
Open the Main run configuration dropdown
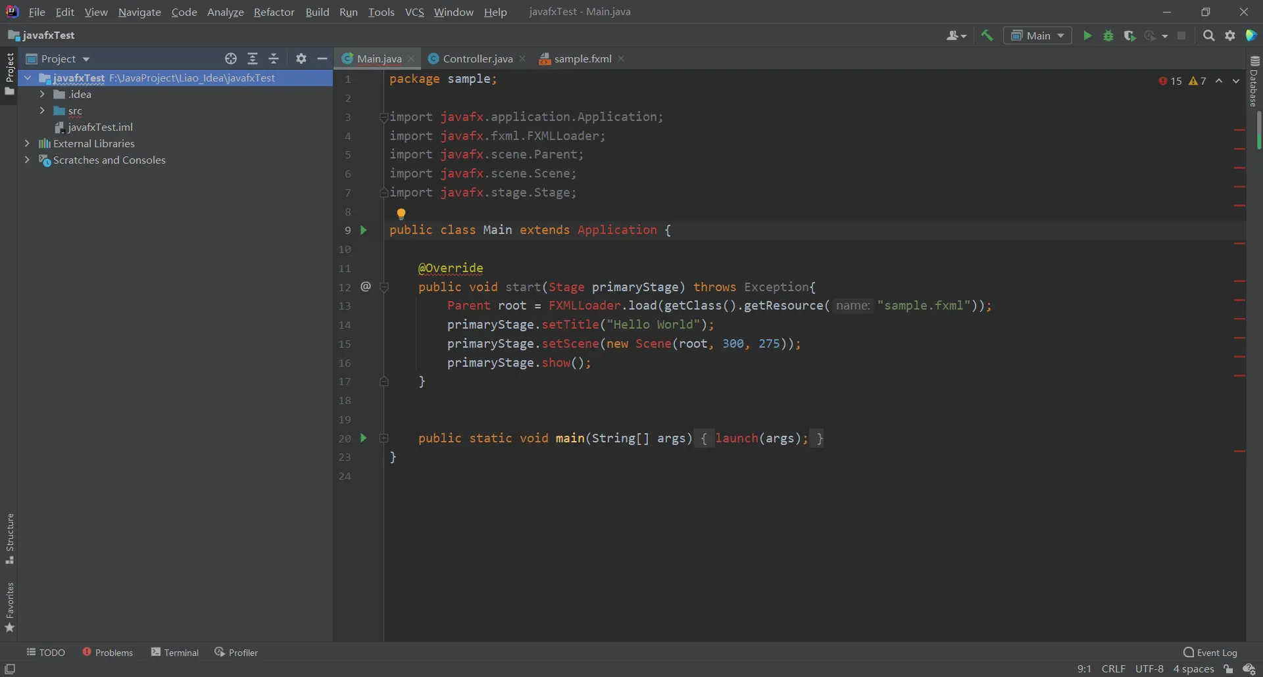(1037, 35)
